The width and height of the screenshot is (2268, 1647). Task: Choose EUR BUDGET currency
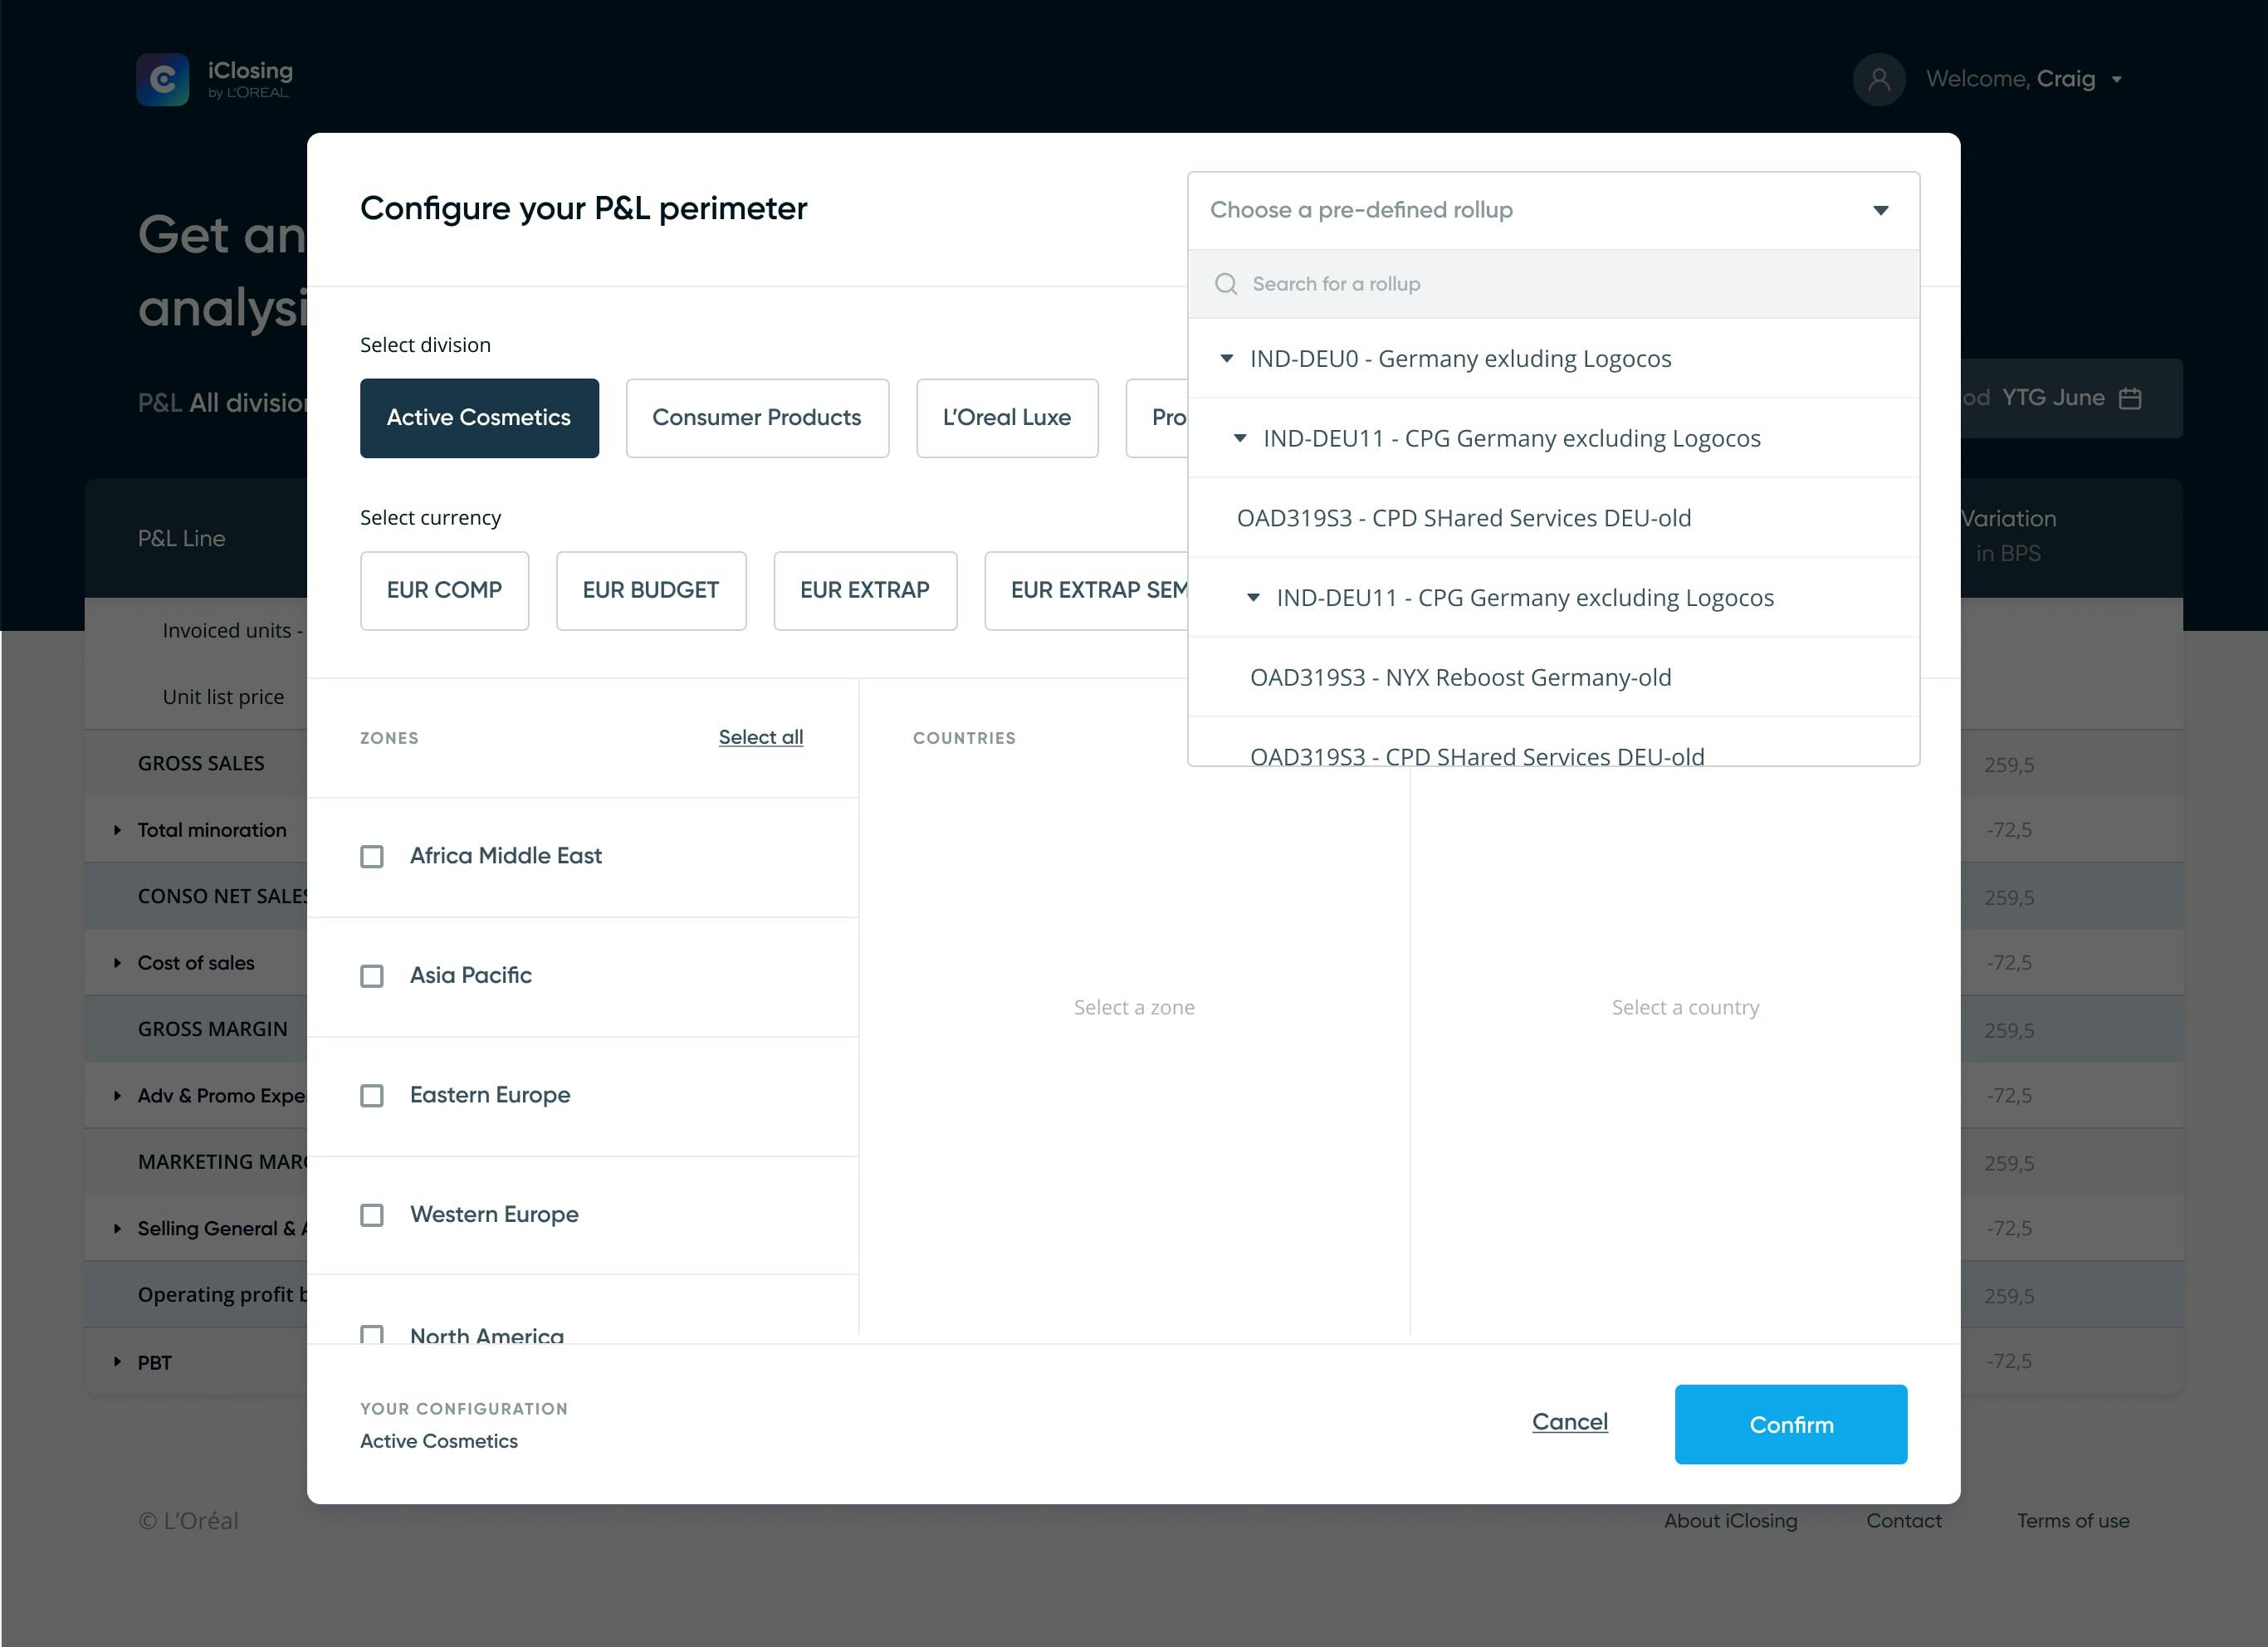coord(651,591)
